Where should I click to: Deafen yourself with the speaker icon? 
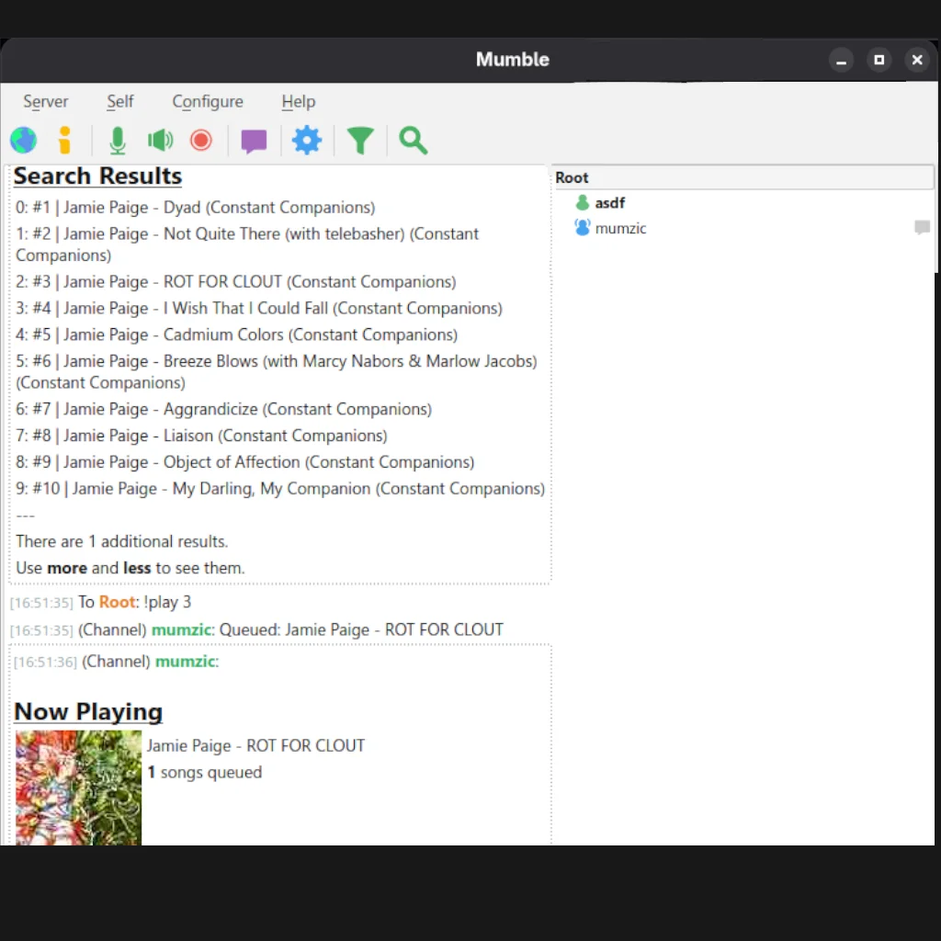point(160,140)
